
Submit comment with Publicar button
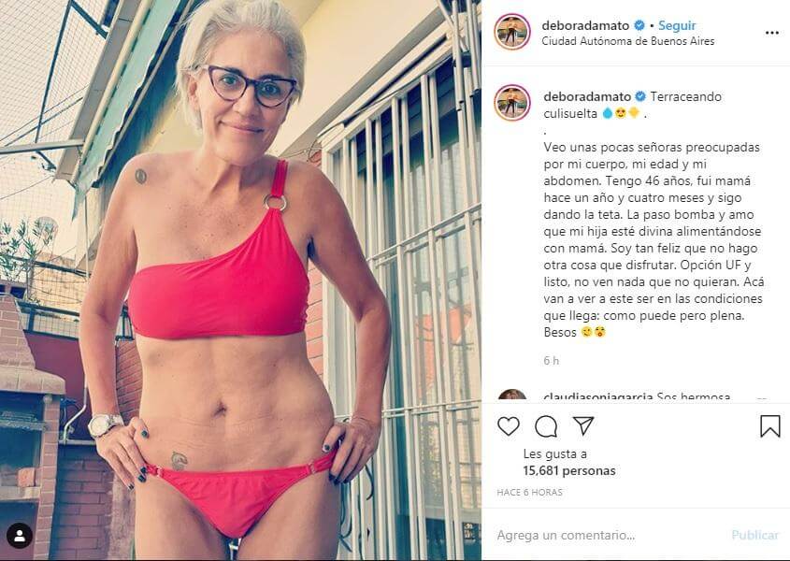755,536
